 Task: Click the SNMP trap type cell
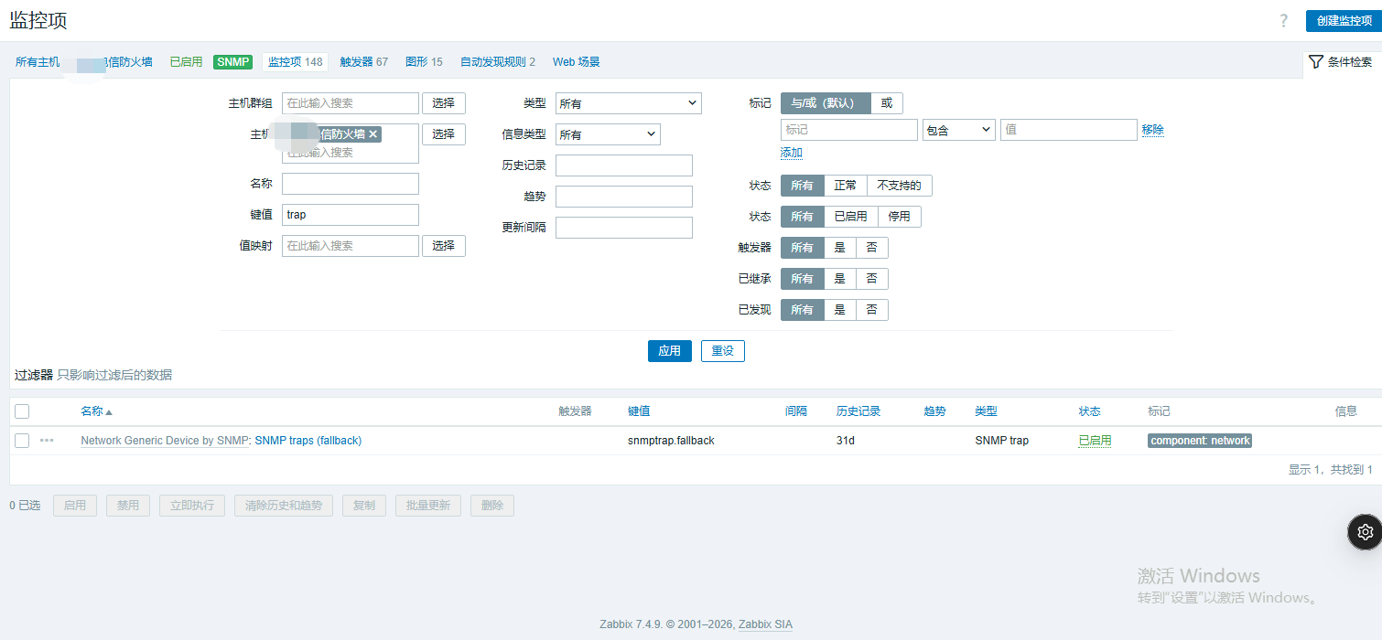coord(1002,441)
